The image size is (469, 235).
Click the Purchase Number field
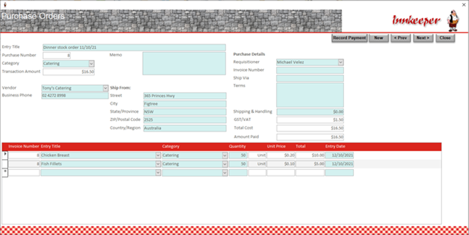(x=56, y=56)
